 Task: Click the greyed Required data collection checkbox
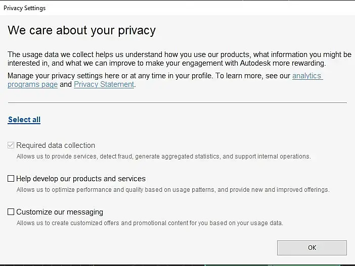click(11, 145)
